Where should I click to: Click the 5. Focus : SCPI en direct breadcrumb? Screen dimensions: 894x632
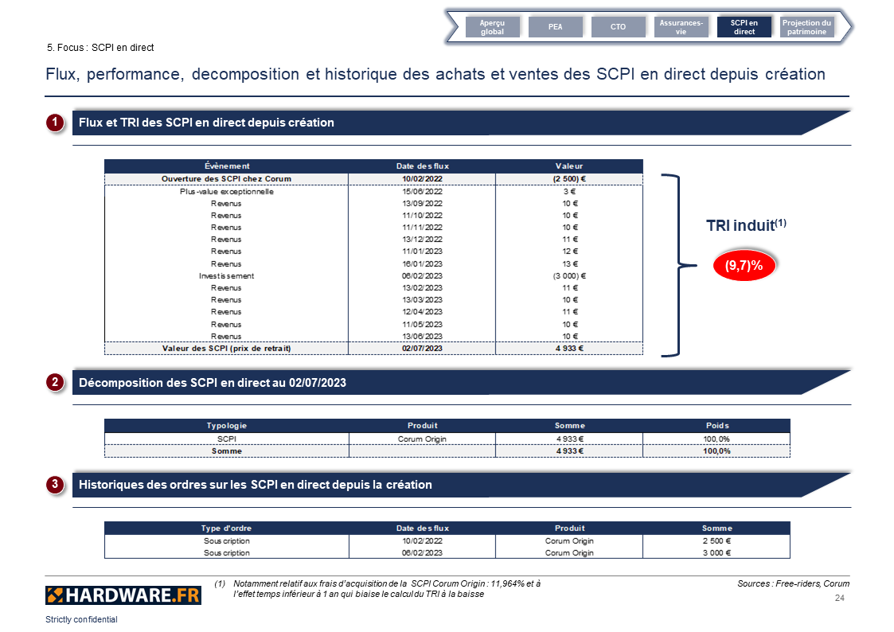point(100,48)
